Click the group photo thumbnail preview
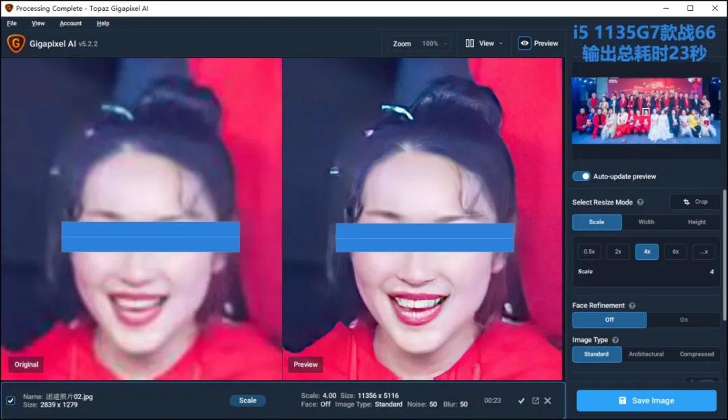This screenshot has height=420, width=728. pyautogui.click(x=645, y=110)
